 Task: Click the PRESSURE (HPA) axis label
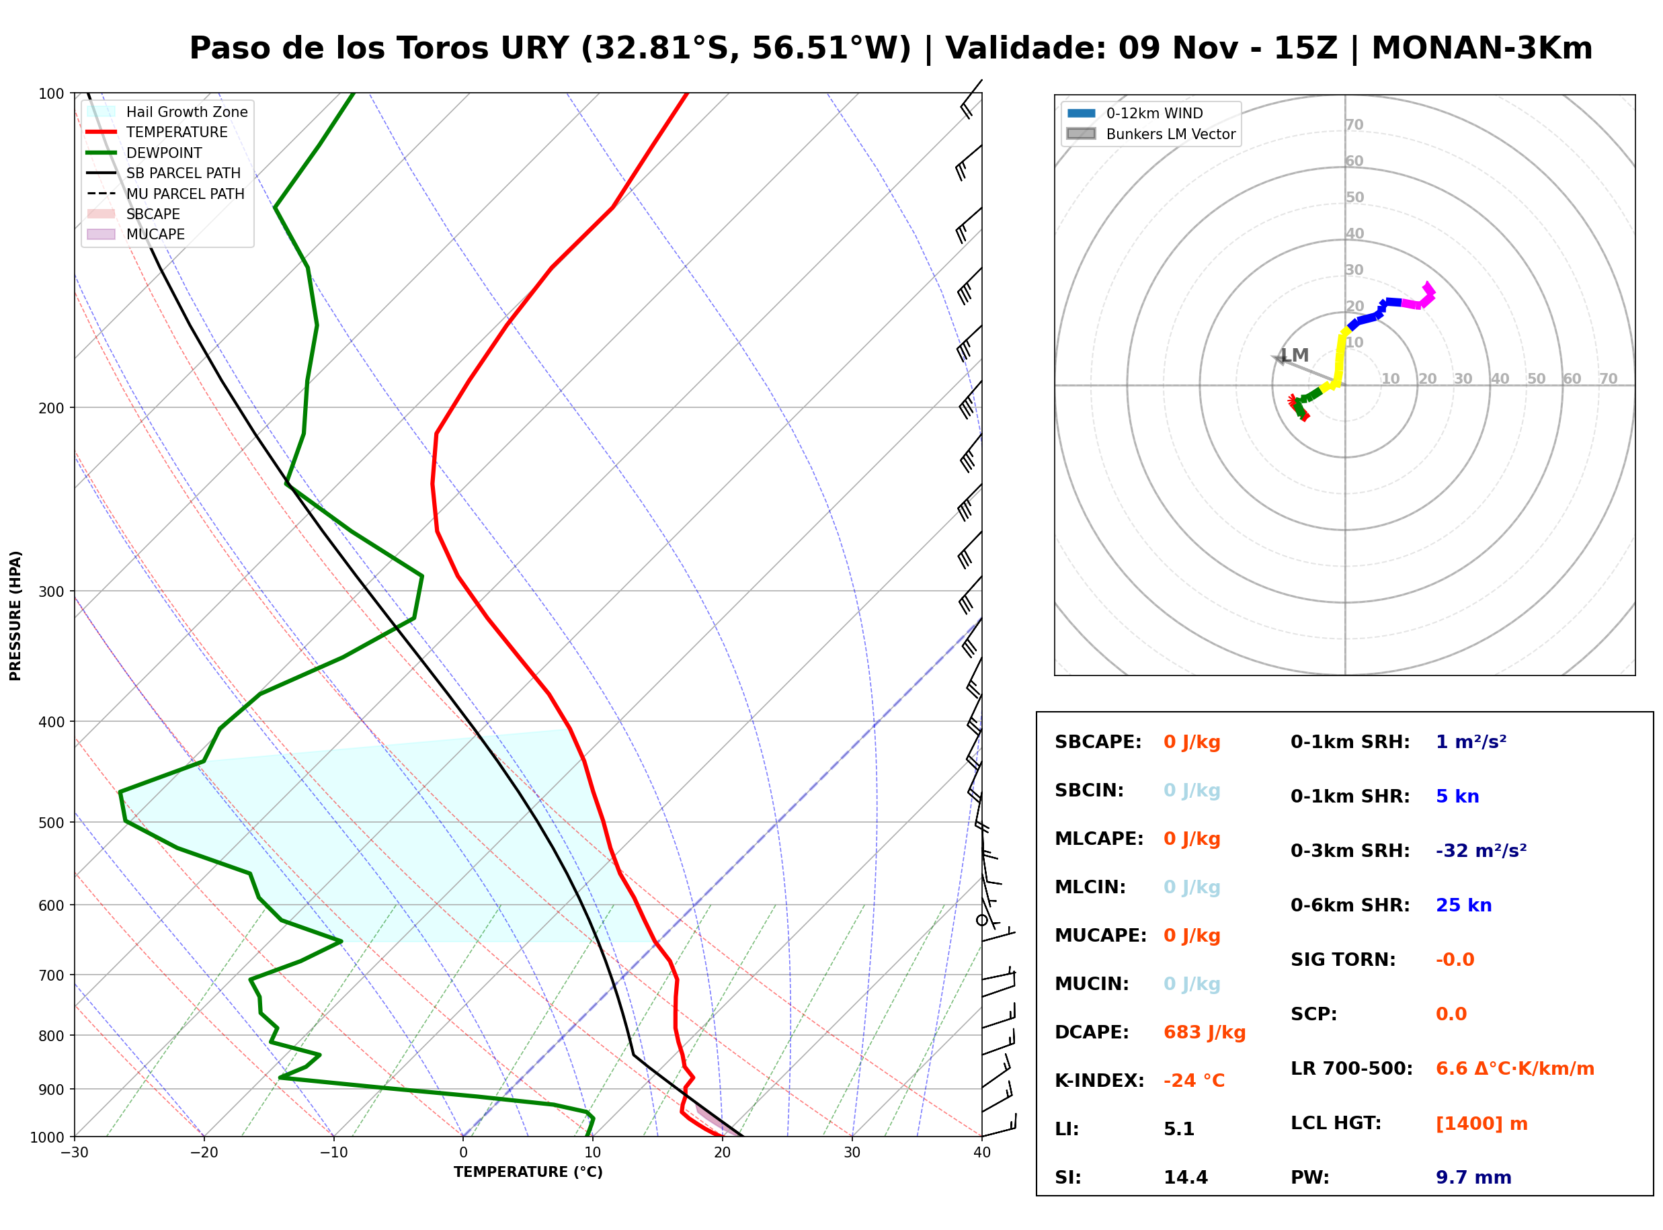click(15, 616)
